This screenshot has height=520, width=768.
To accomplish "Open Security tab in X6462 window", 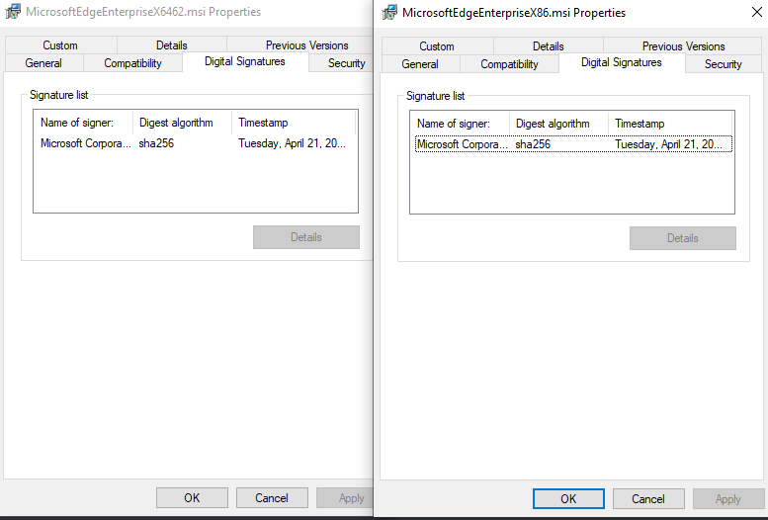I will 341,63.
